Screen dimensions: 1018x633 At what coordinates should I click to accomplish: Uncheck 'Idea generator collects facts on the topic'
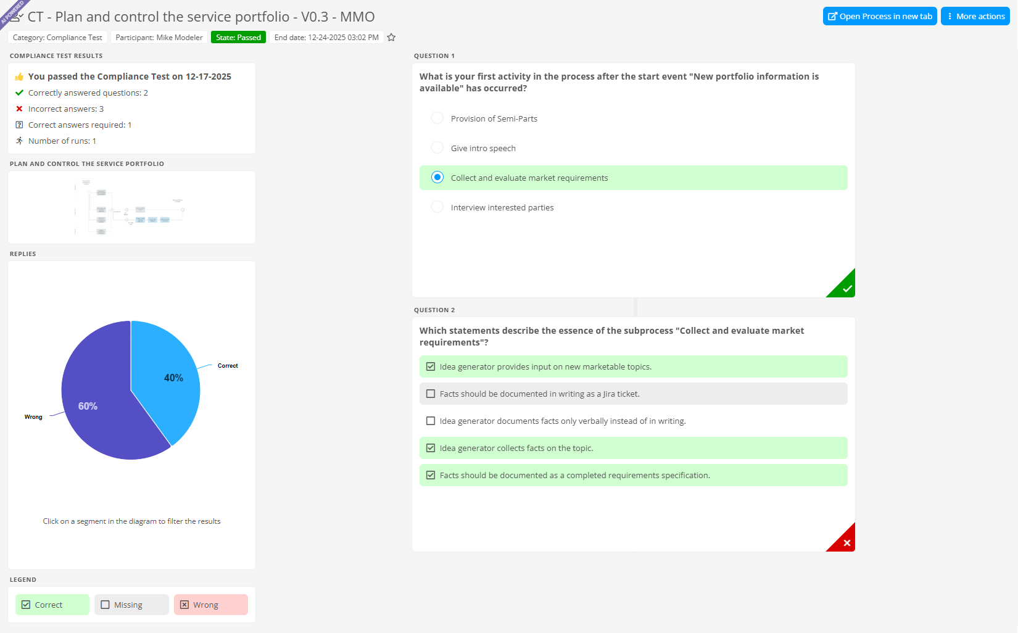click(x=431, y=449)
